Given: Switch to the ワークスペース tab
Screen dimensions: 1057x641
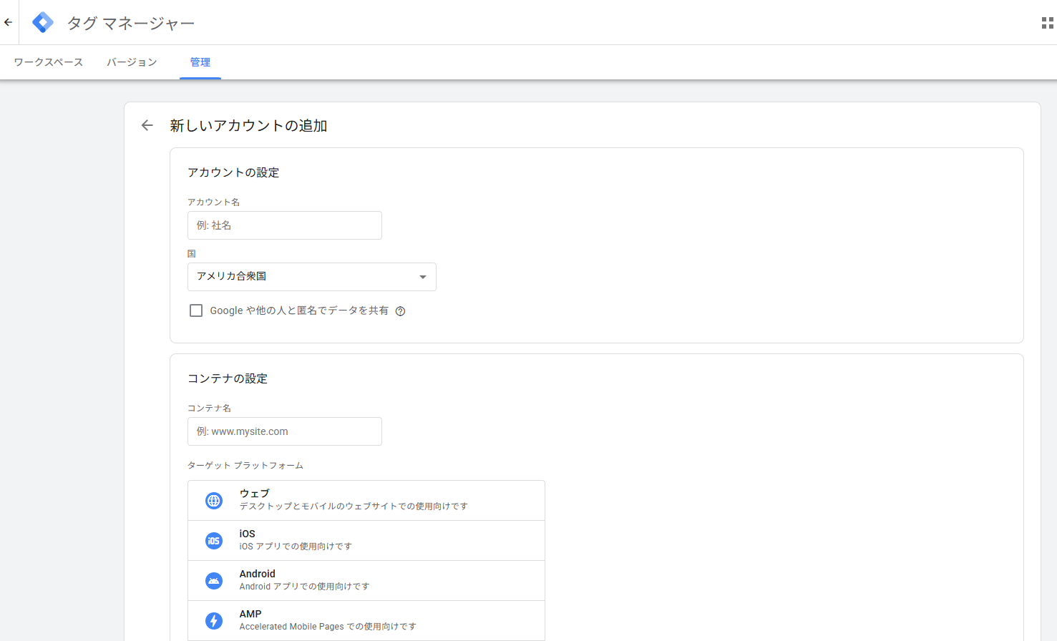Looking at the screenshot, I should pos(49,62).
